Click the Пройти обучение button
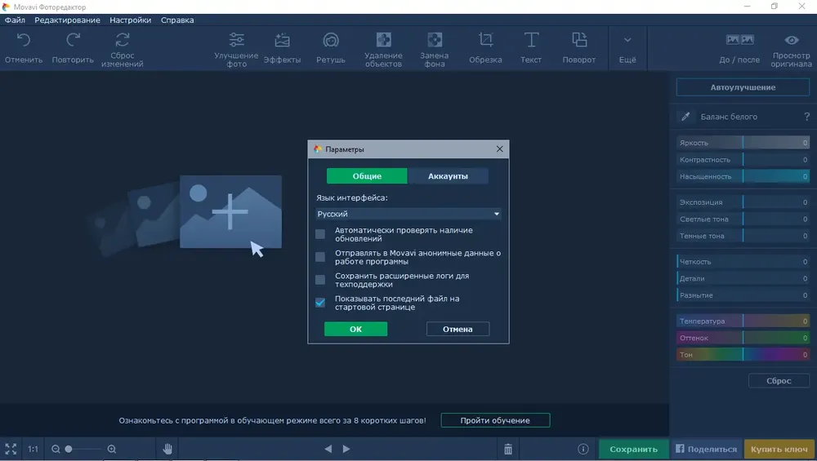Image resolution: width=817 pixels, height=461 pixels. pyautogui.click(x=495, y=420)
